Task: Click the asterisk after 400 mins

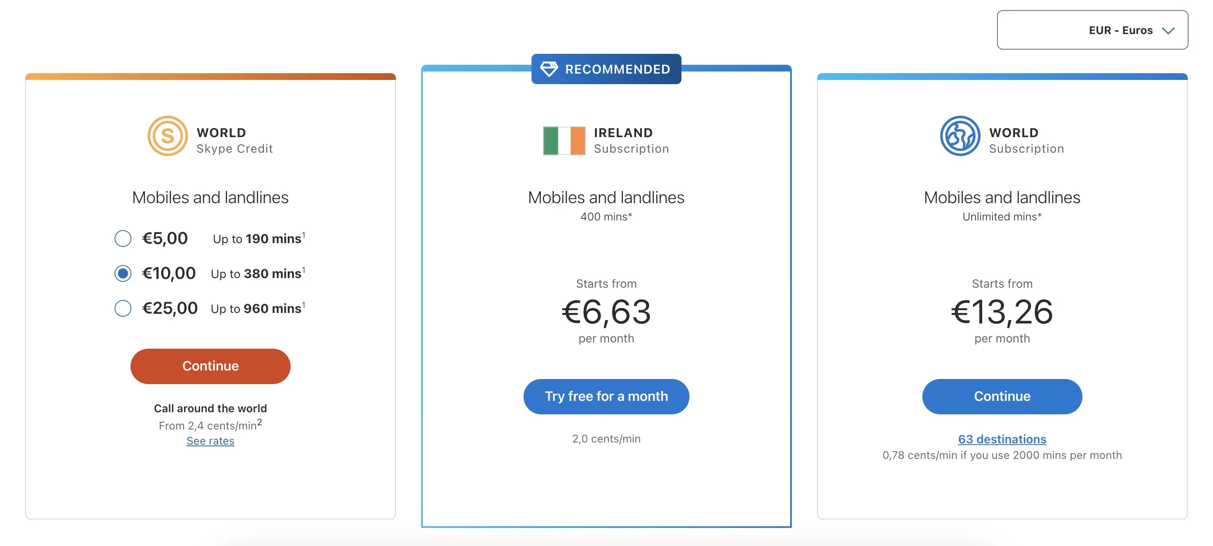Action: [630, 215]
